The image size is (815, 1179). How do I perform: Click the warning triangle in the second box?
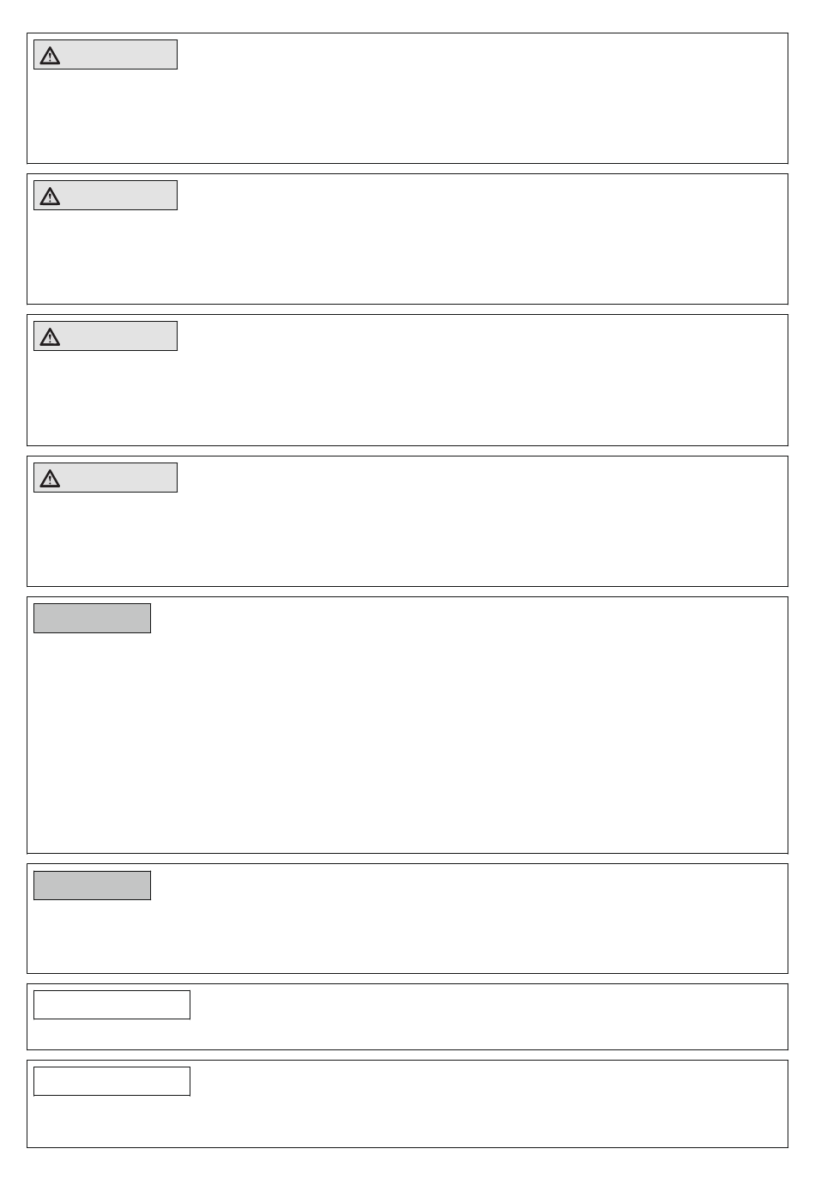[x=50, y=196]
